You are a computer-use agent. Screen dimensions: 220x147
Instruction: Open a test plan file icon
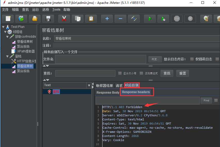35,19
